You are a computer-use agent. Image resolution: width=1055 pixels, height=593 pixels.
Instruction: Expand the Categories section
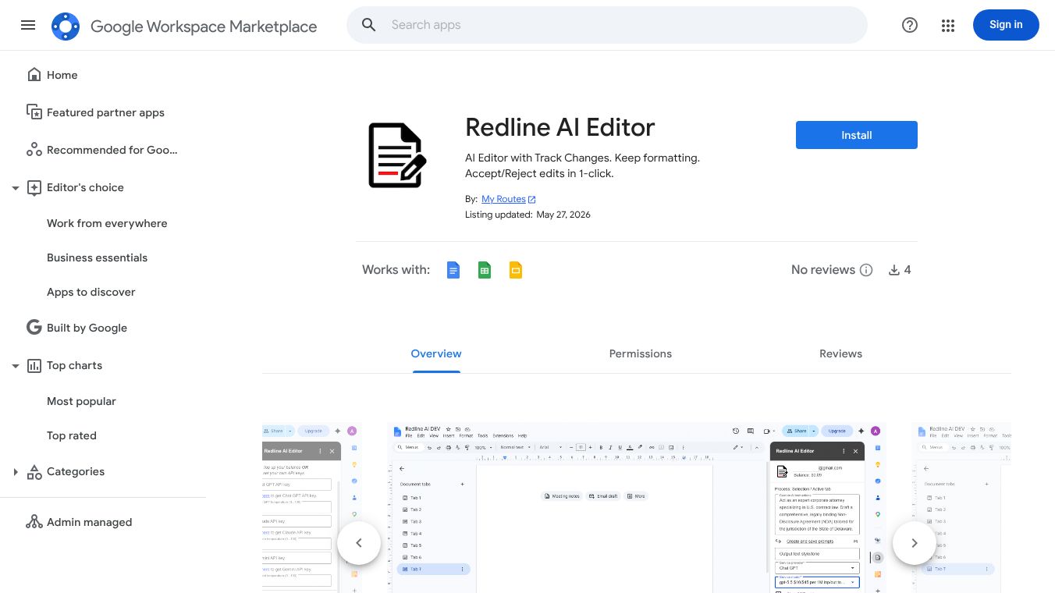15,472
